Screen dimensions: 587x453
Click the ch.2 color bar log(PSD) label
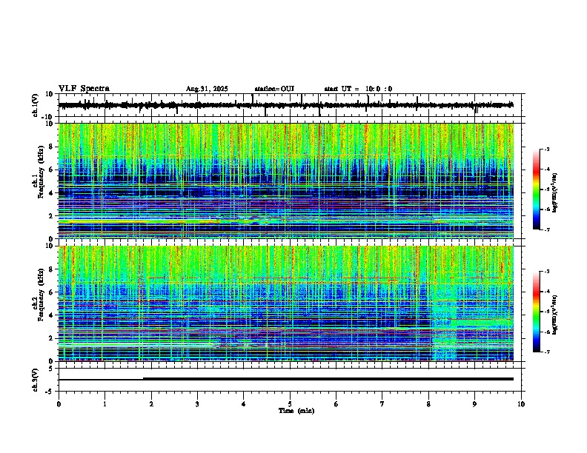[554, 315]
